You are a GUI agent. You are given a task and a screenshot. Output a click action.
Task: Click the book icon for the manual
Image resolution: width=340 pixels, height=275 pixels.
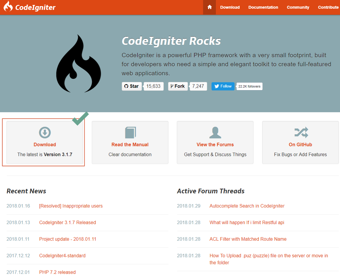click(x=130, y=132)
